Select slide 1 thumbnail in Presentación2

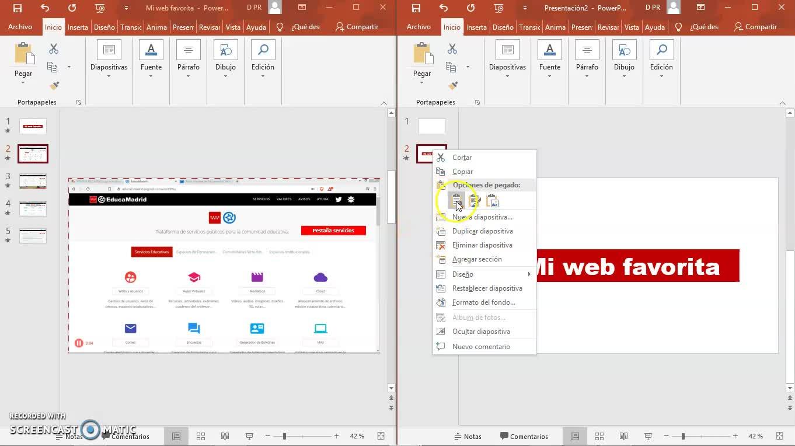click(431, 126)
